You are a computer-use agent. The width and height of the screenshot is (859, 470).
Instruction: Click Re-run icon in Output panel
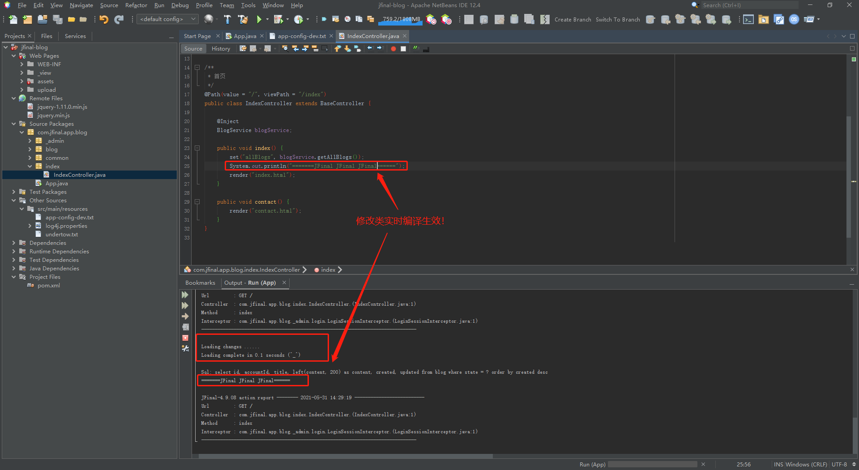pyautogui.click(x=185, y=295)
